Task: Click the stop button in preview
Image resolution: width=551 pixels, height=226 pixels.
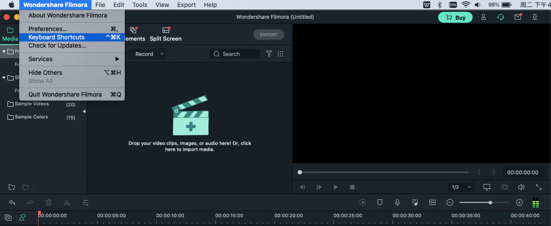Action: click(x=352, y=187)
